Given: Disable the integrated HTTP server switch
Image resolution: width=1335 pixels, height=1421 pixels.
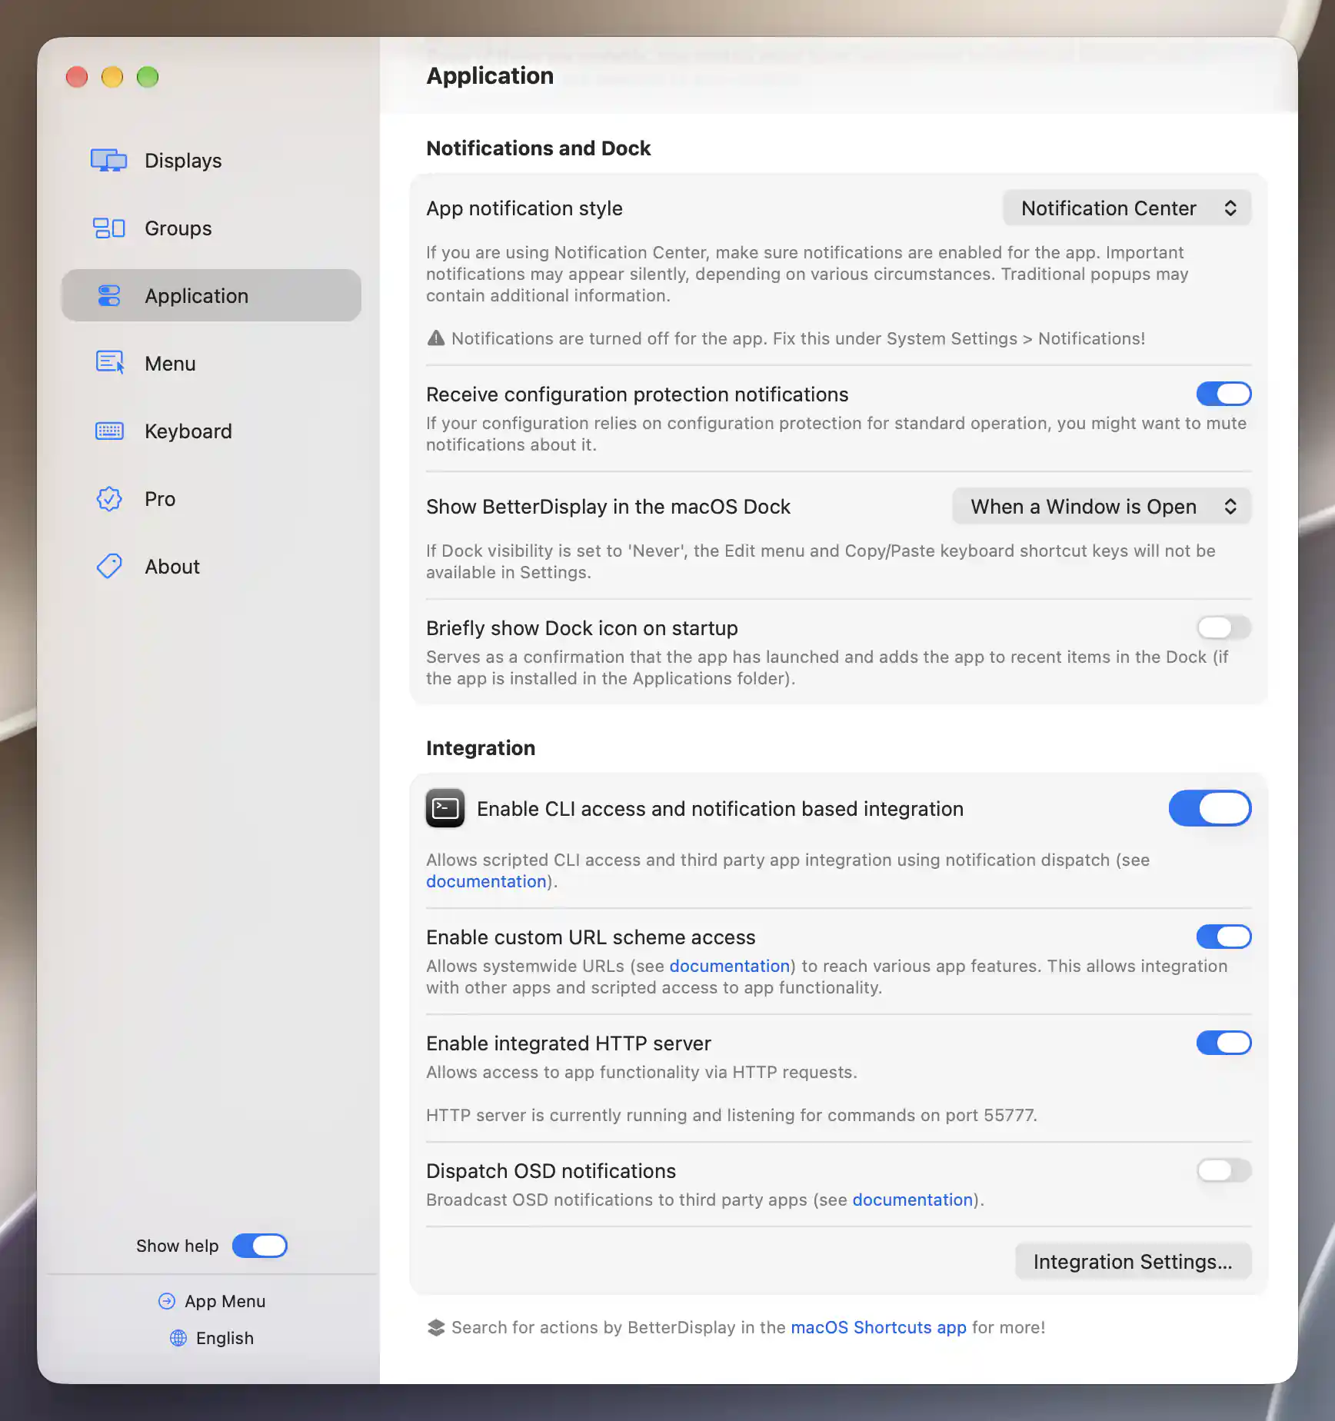Looking at the screenshot, I should click(1223, 1043).
